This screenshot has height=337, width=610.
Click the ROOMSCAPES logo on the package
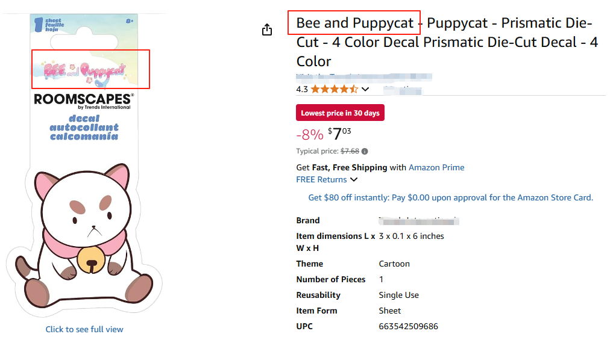(x=83, y=100)
